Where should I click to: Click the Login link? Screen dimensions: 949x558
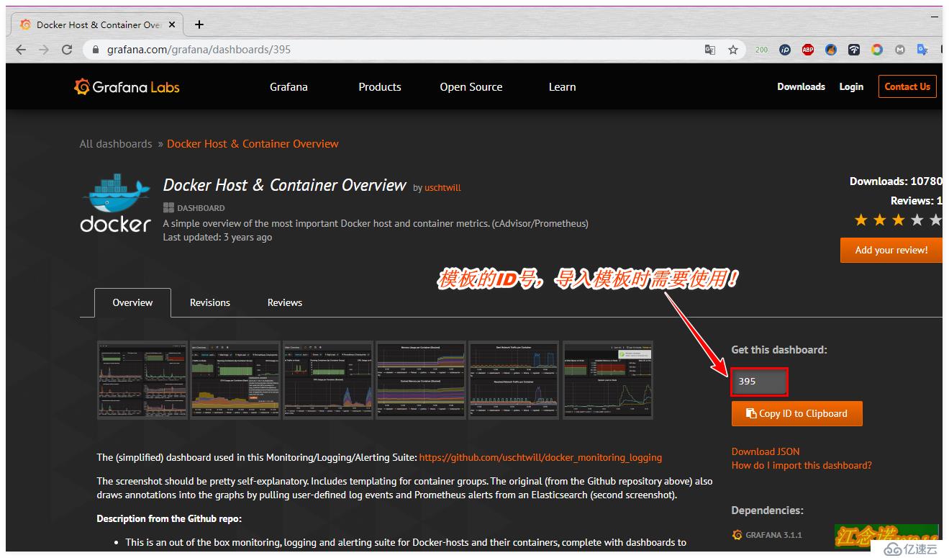click(851, 86)
